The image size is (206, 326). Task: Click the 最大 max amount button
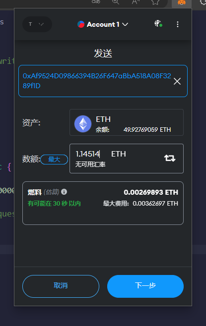(x=54, y=160)
